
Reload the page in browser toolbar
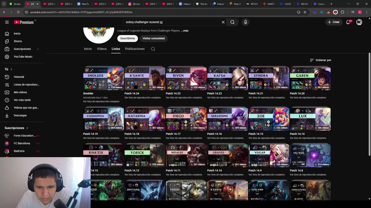coord(18,12)
